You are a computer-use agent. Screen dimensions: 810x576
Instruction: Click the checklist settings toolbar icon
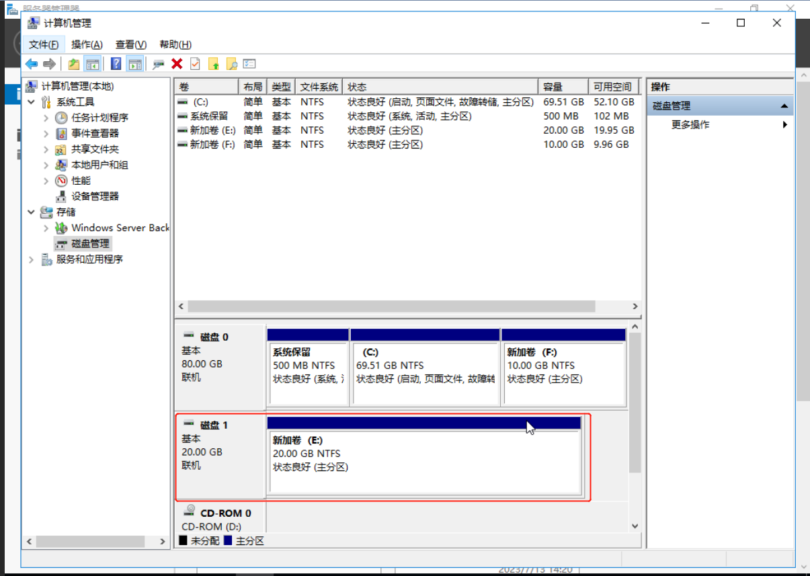[x=249, y=64]
